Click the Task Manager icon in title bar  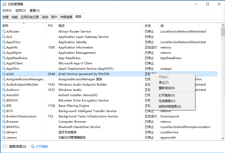tap(5, 4)
